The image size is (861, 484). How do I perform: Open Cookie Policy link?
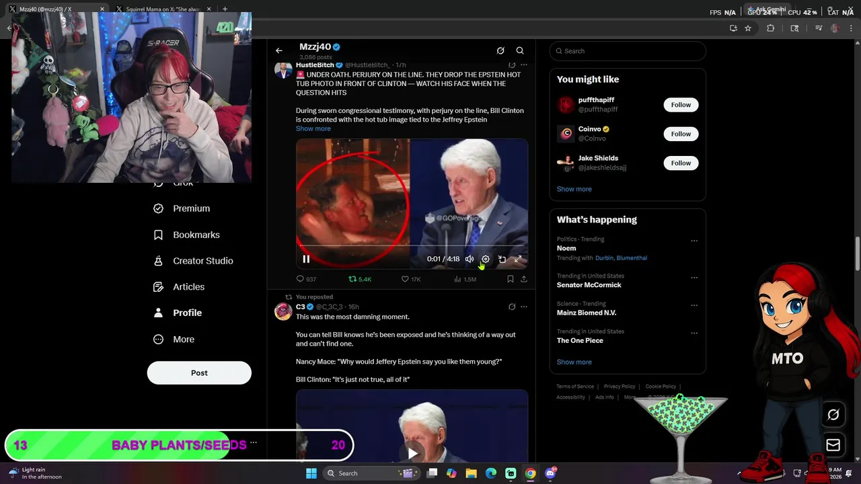661,387
